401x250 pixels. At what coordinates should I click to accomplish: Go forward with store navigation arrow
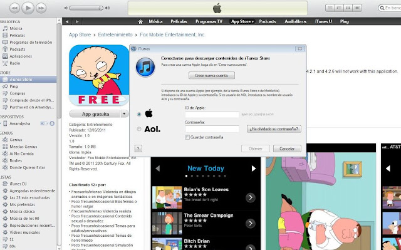click(77, 22)
